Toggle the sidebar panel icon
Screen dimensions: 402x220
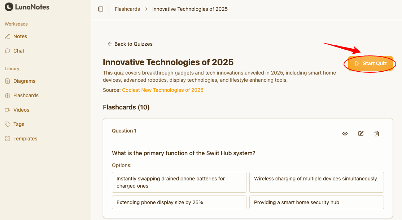(101, 9)
